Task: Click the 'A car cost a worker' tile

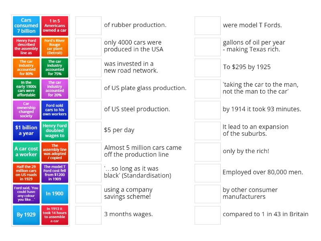Action: (x=26, y=151)
